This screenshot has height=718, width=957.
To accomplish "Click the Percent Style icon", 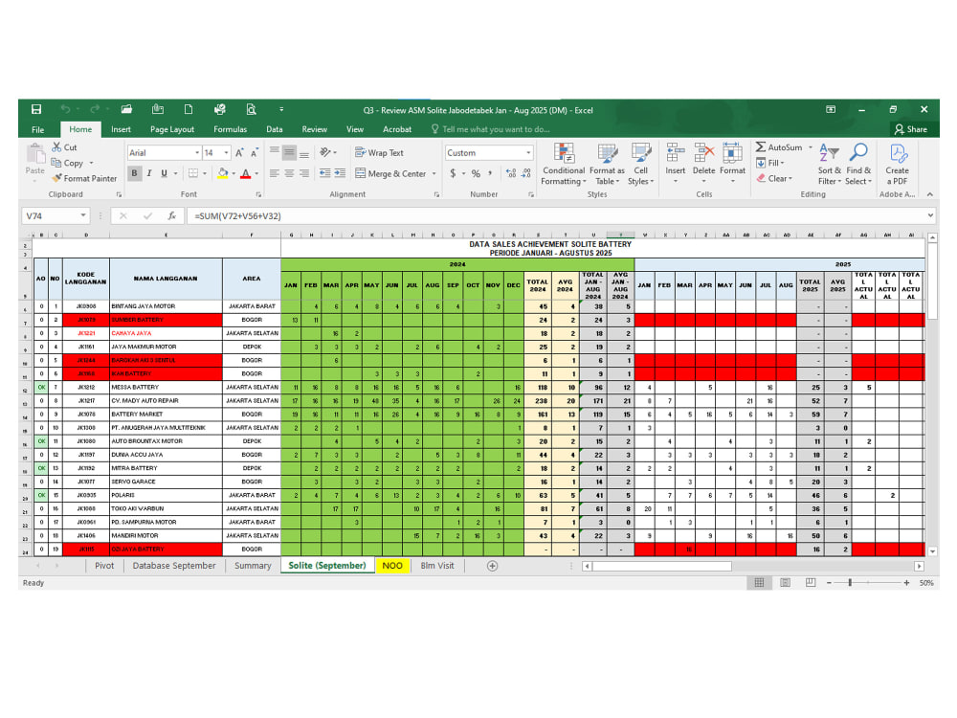I will click(x=476, y=173).
